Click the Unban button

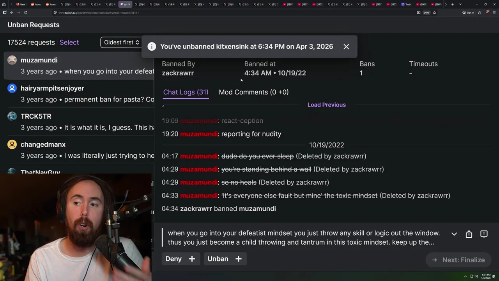pos(218,259)
